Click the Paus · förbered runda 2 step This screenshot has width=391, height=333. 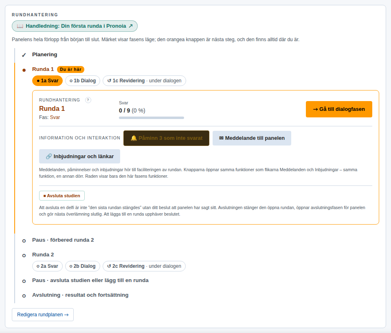pos(63,240)
